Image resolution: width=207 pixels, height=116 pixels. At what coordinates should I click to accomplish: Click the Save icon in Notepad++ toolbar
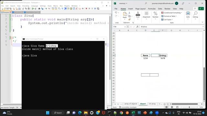[7, 9]
